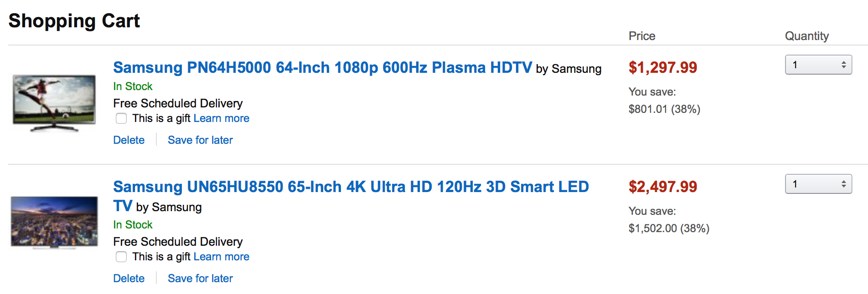Click the Quantity column header
The width and height of the screenshot is (868, 294).
[806, 36]
